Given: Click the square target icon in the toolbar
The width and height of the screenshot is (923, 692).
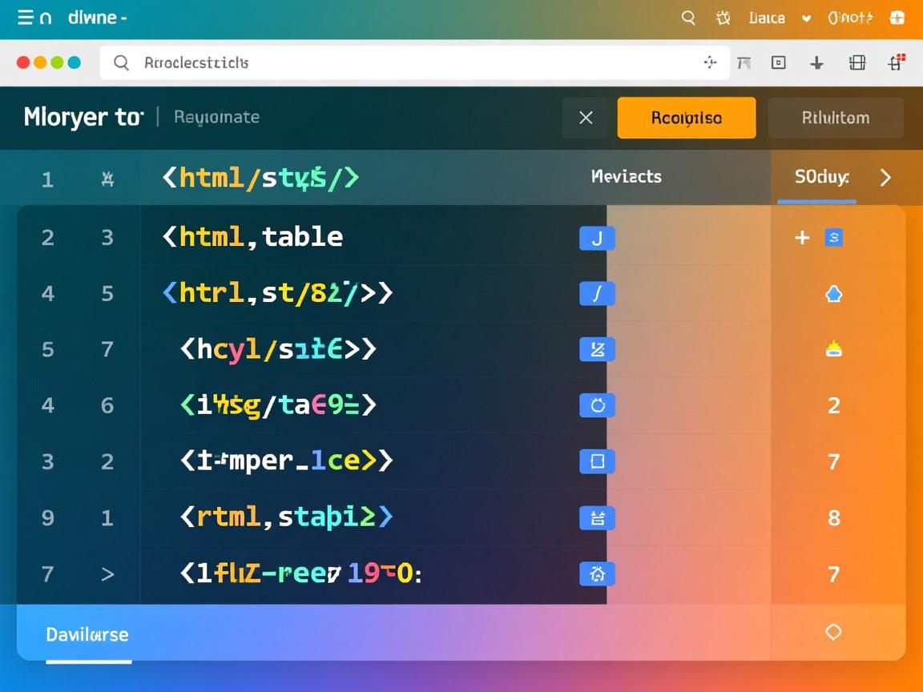Looking at the screenshot, I should click(x=778, y=62).
